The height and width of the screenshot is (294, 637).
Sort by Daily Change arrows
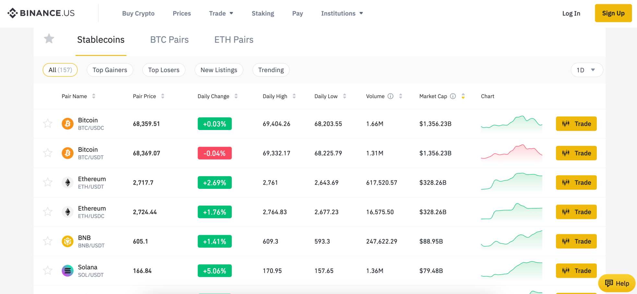coord(236,96)
